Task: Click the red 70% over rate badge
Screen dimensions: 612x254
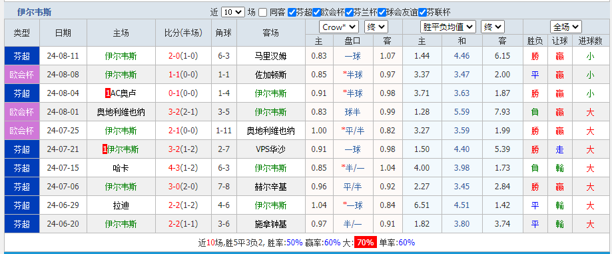Action: 366,243
